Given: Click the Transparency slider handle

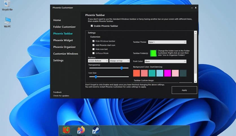Looking at the screenshot, I should coord(122,68).
